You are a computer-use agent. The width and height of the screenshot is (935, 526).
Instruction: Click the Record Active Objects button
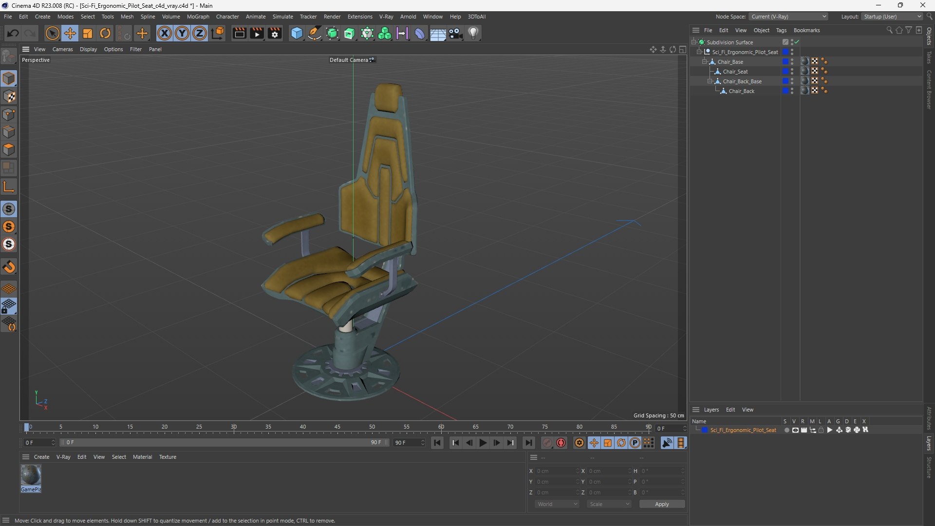point(547,443)
